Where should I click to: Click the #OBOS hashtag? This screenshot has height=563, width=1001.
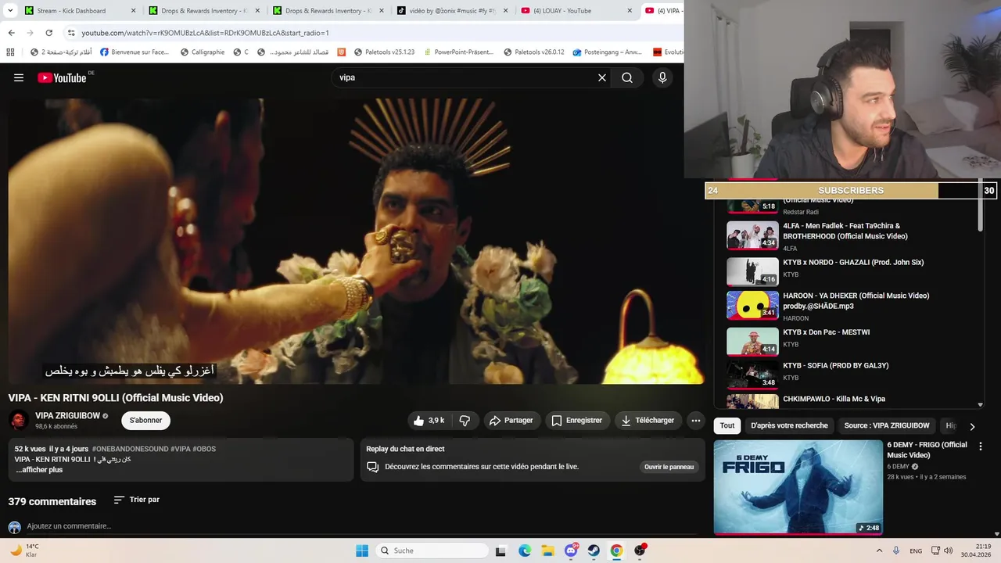(204, 449)
